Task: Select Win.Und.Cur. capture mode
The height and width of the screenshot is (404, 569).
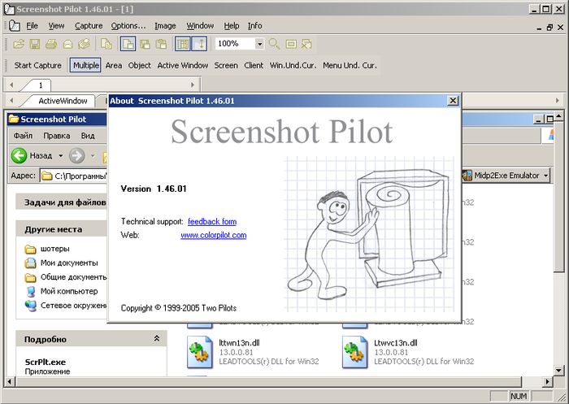Action: [293, 65]
